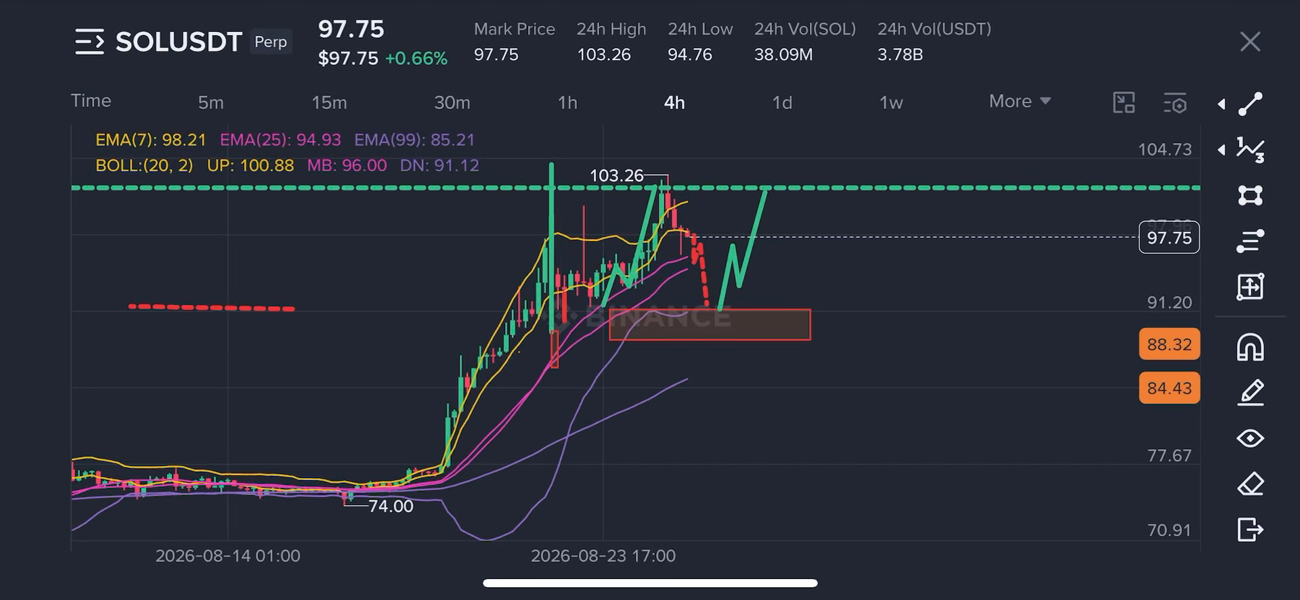Tap the 77.67 price axis label

(1169, 455)
